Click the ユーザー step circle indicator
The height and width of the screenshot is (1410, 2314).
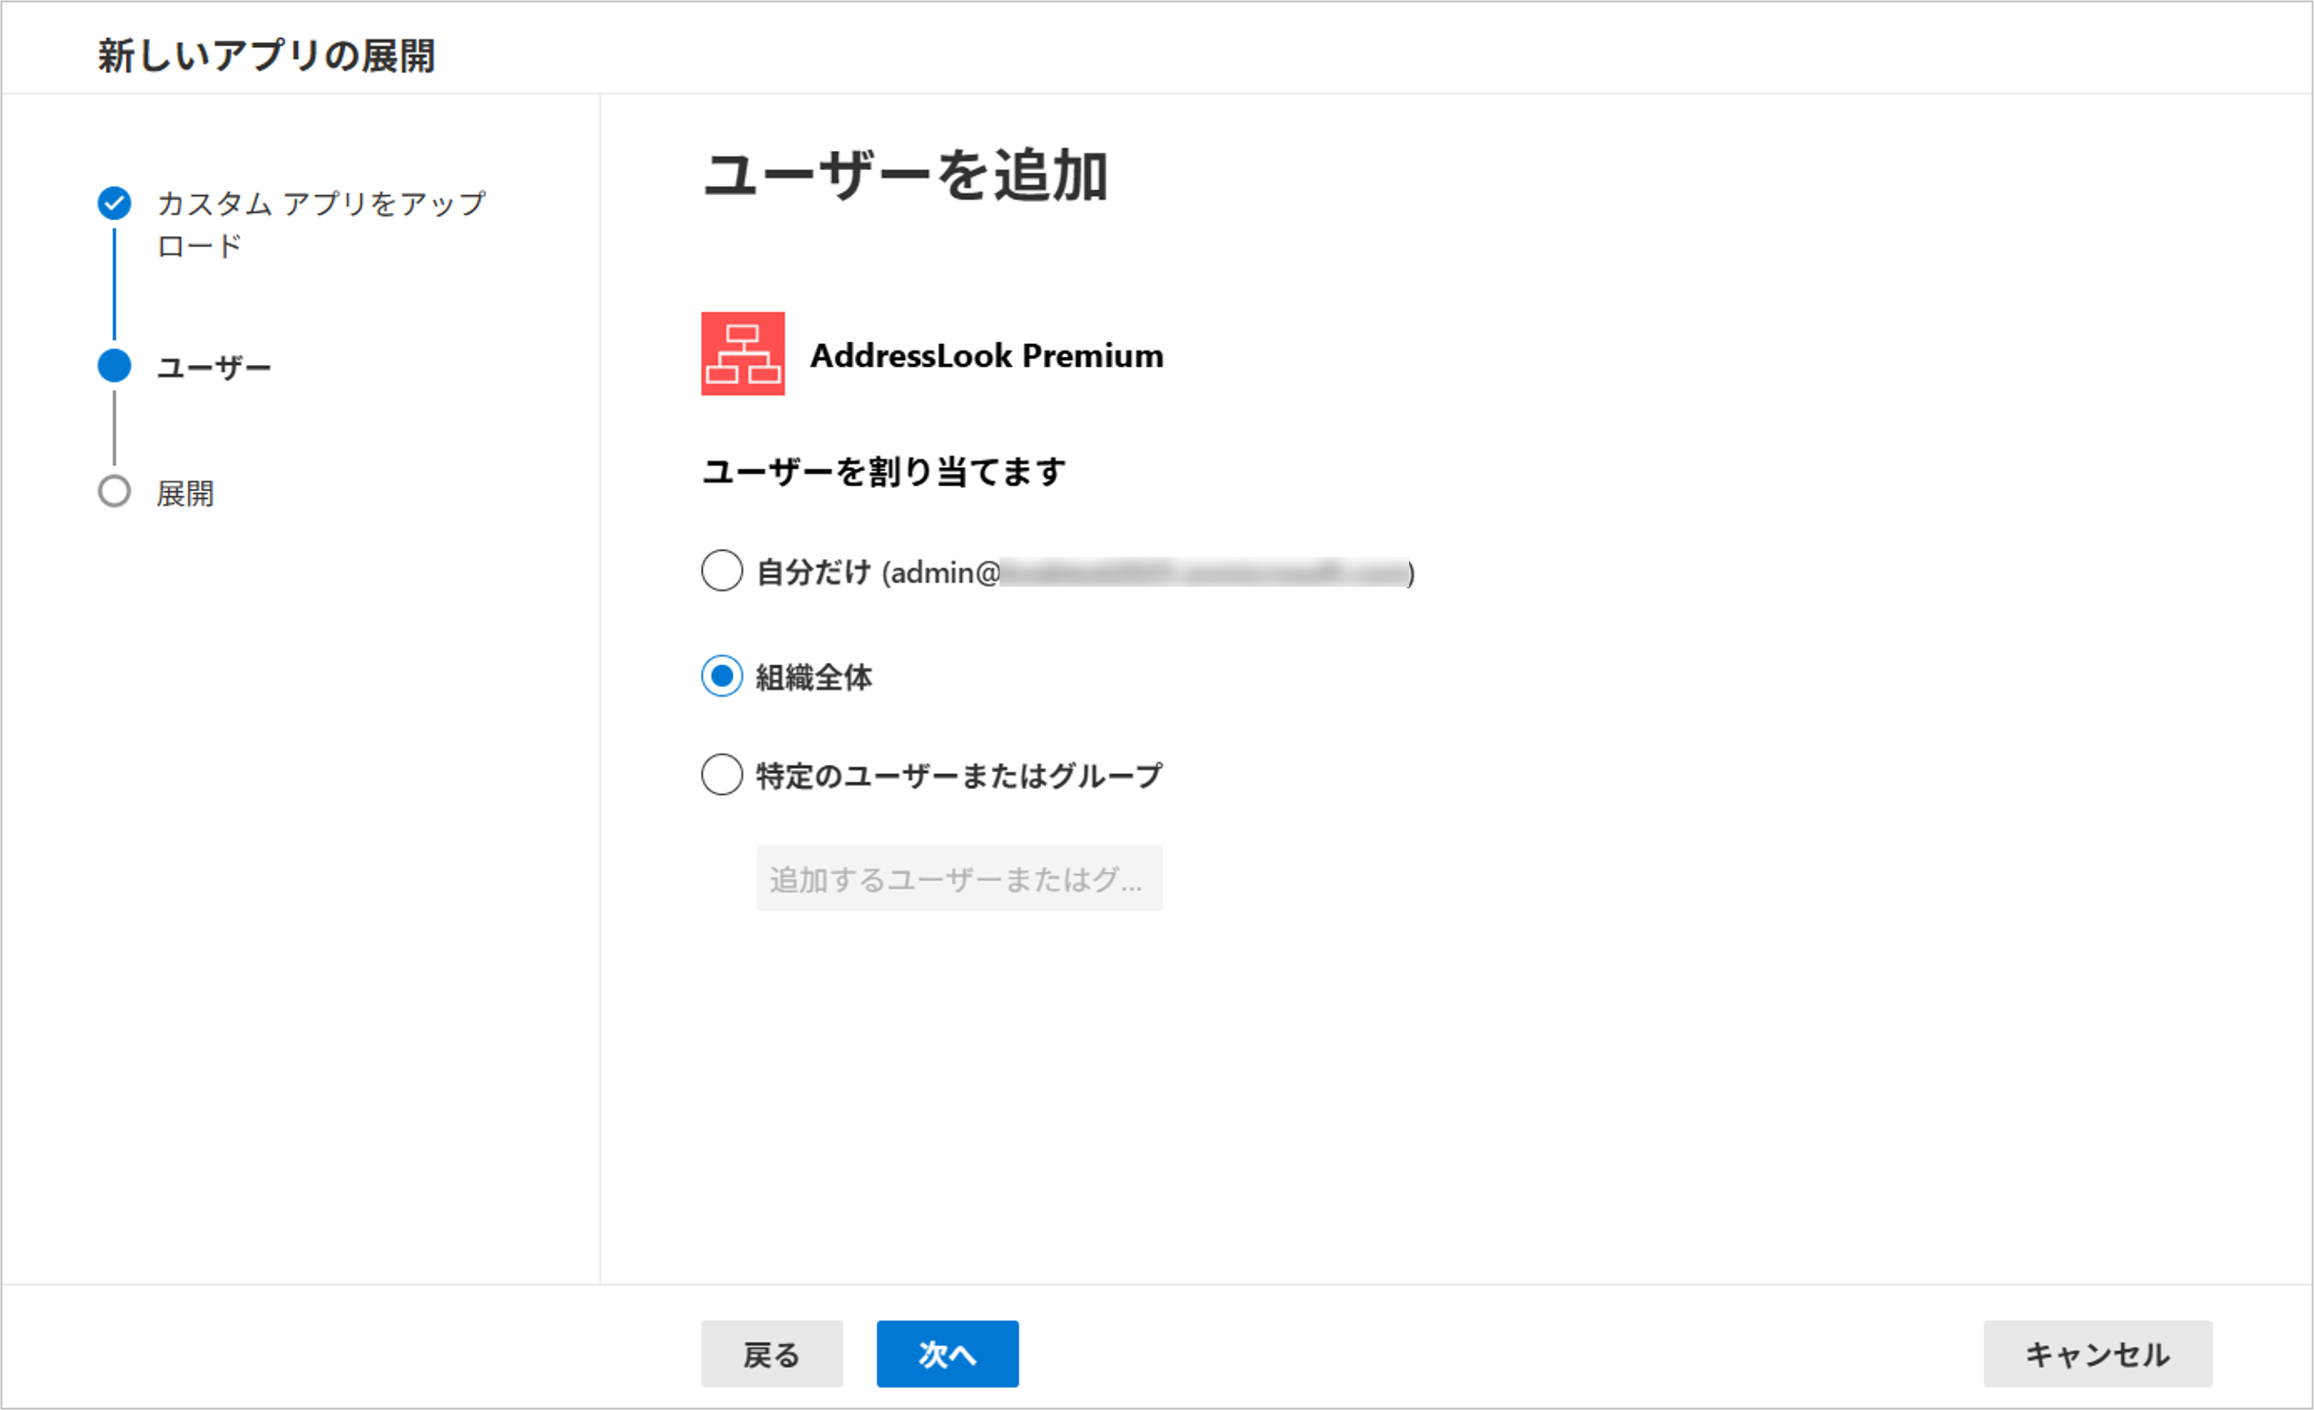pos(114,365)
